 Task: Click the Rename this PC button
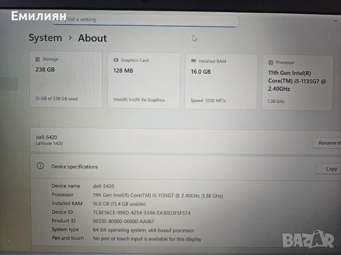click(x=327, y=143)
